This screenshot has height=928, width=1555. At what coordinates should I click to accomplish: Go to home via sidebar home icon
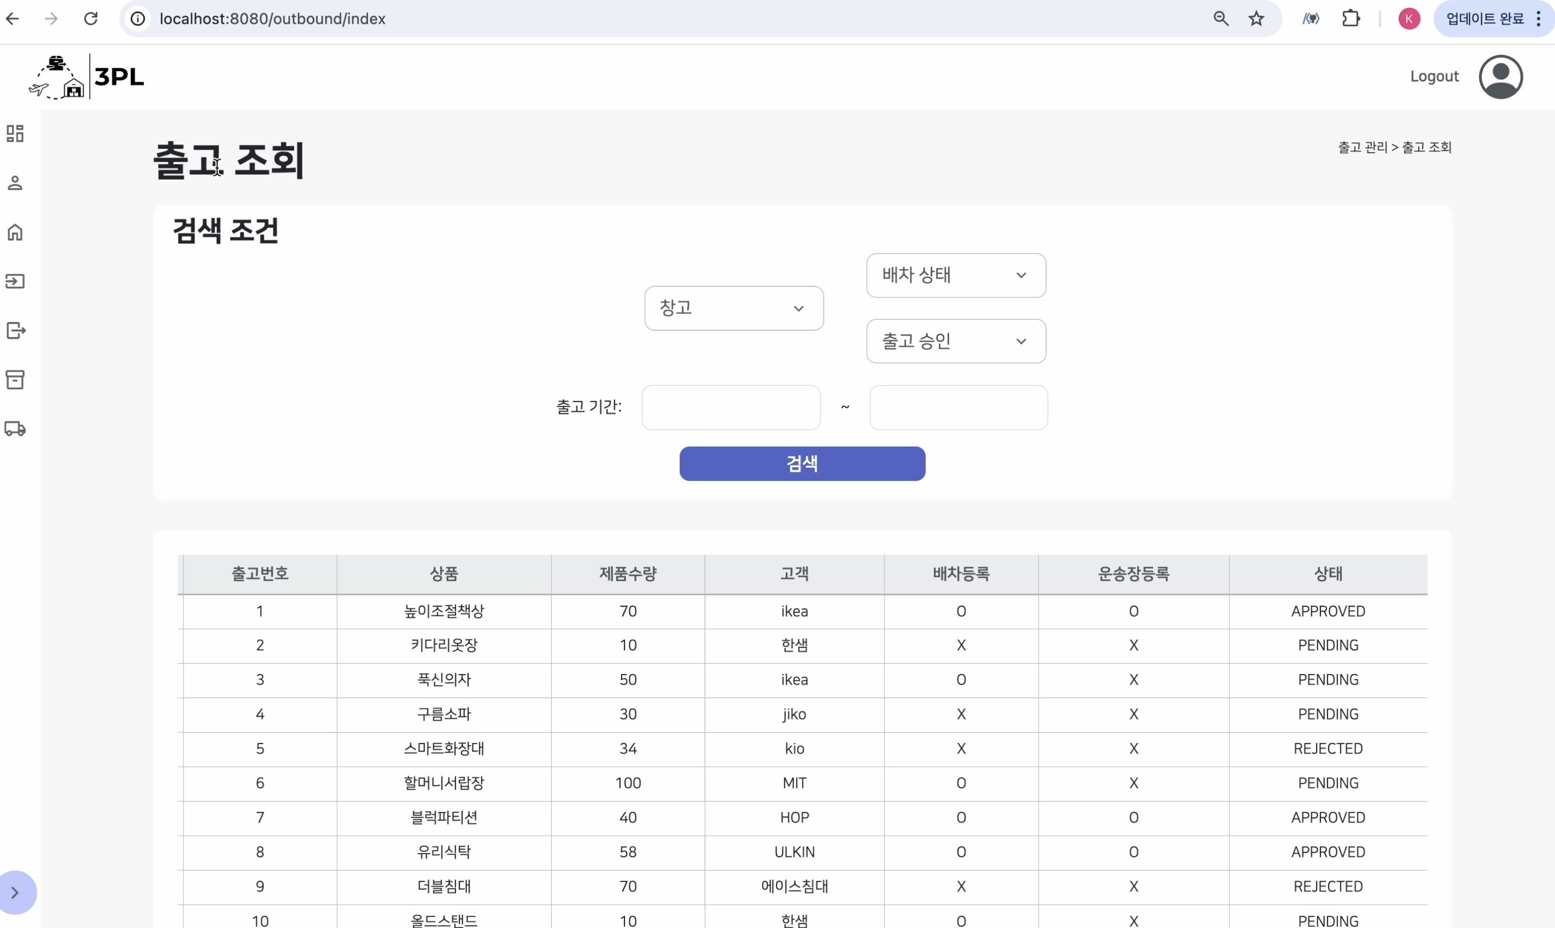(16, 232)
